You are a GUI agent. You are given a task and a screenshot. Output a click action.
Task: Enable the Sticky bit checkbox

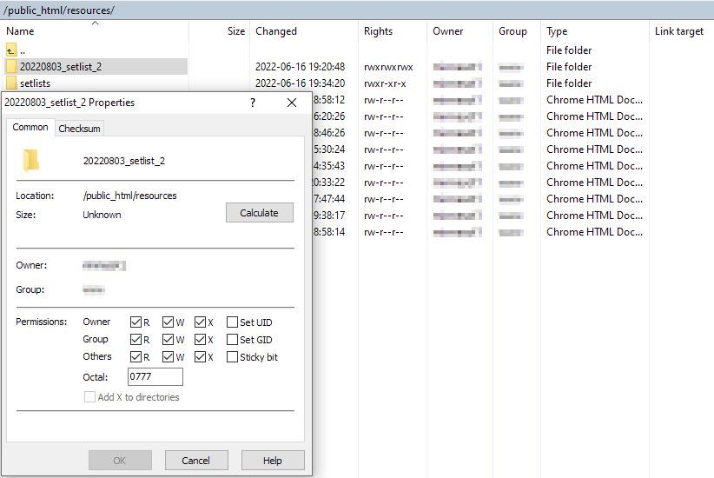click(x=232, y=357)
